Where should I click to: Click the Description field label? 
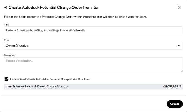click(x=10, y=55)
